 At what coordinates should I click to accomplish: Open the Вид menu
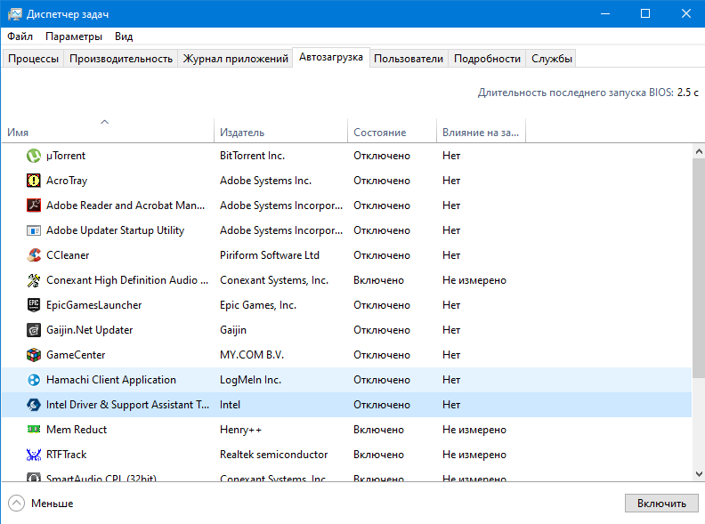[x=124, y=36]
